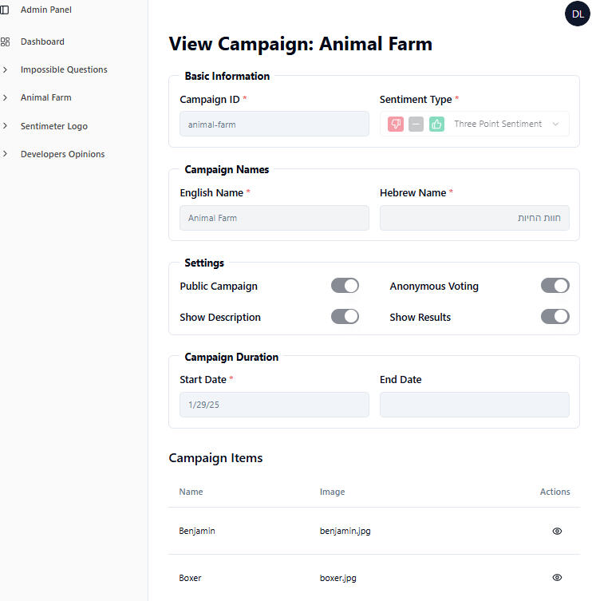The height and width of the screenshot is (601, 592).
Task: Toggle the Public Campaign switch
Action: (x=345, y=286)
